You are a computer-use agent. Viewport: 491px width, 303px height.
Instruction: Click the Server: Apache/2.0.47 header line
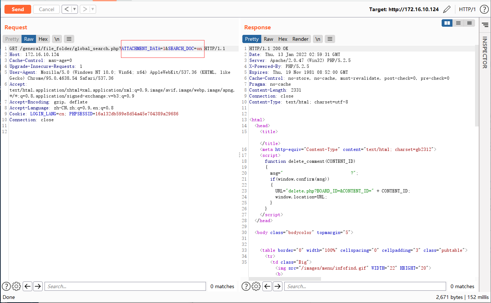pos(300,60)
